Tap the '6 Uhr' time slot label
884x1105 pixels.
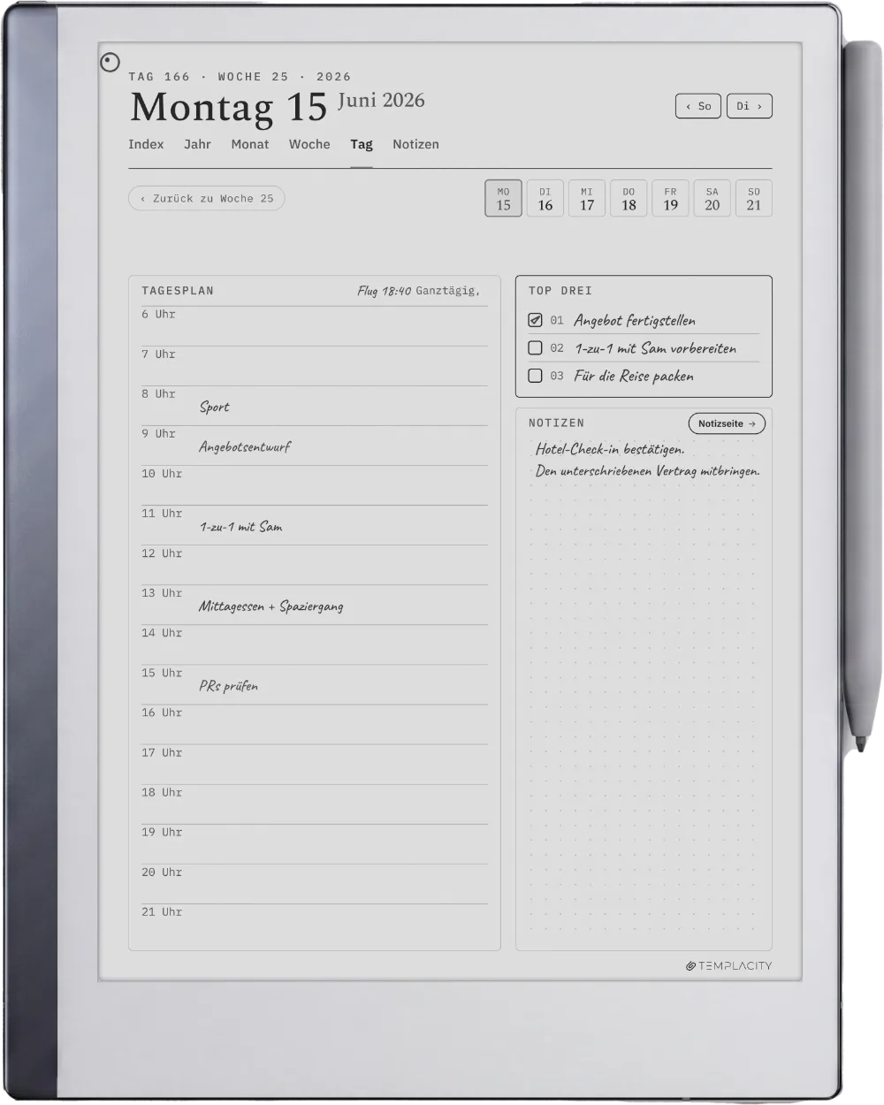click(x=158, y=315)
